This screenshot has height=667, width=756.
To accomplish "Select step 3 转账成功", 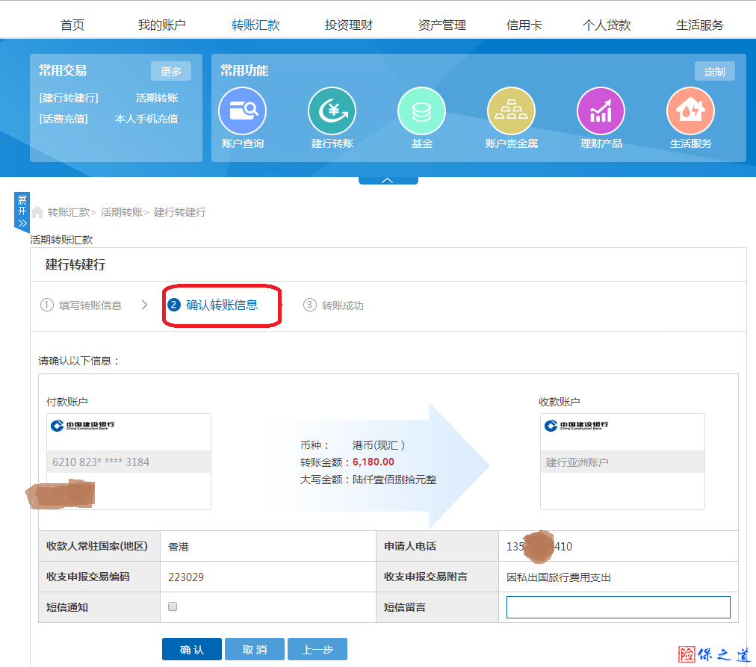I will point(333,305).
